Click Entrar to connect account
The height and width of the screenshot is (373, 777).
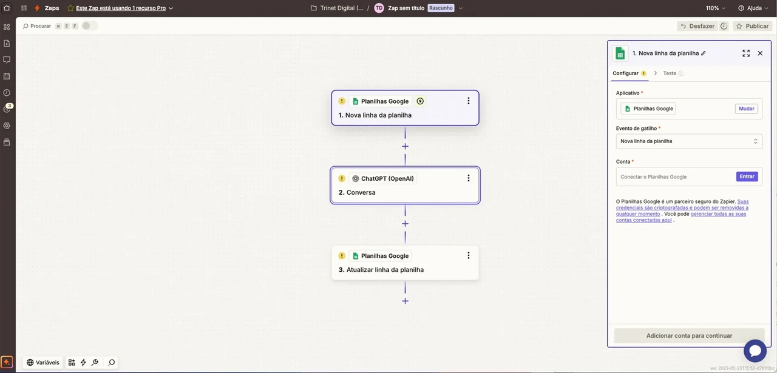747,176
